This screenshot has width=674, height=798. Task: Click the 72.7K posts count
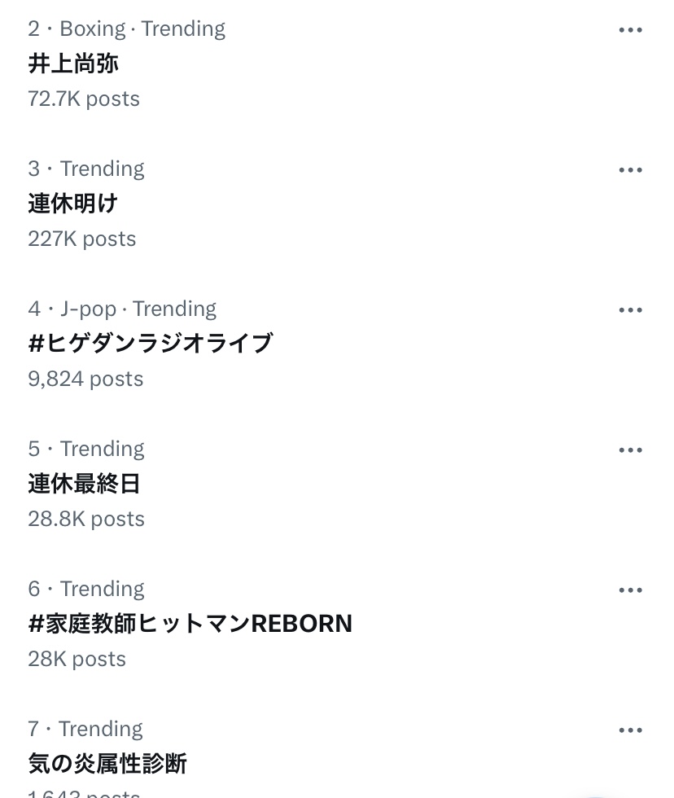(84, 99)
